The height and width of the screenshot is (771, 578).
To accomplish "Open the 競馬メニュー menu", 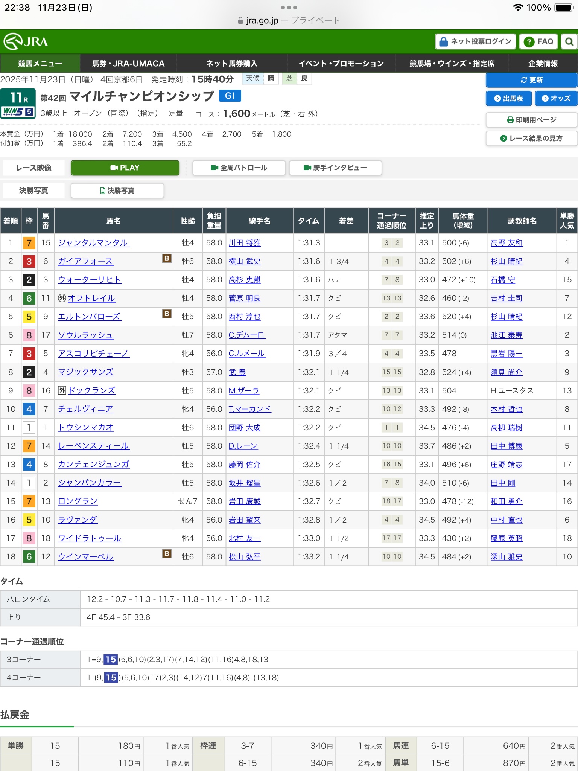I will tap(40, 64).
